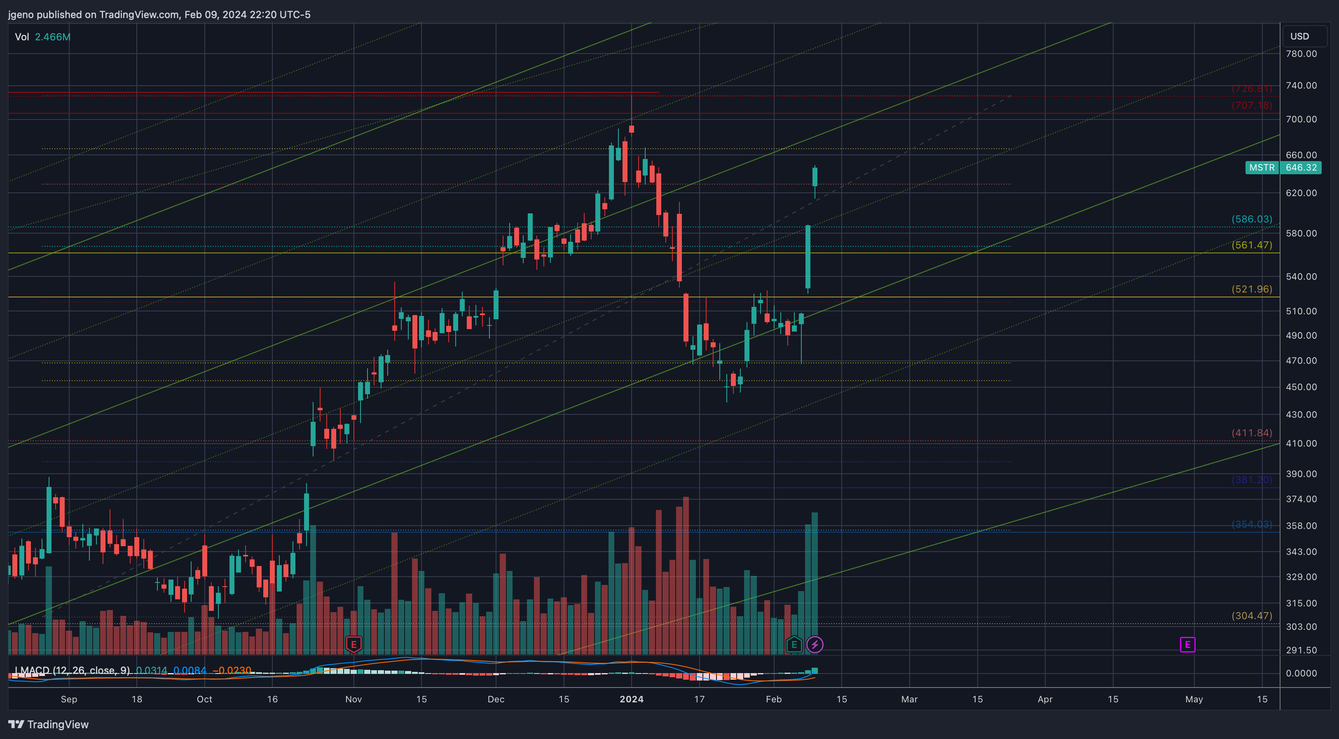Click the 540.00 price axis label
The image size is (1339, 739).
point(1301,276)
